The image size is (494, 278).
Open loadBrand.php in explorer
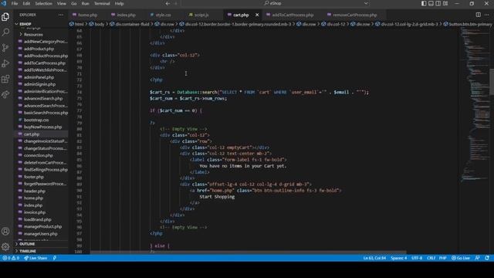point(37,219)
